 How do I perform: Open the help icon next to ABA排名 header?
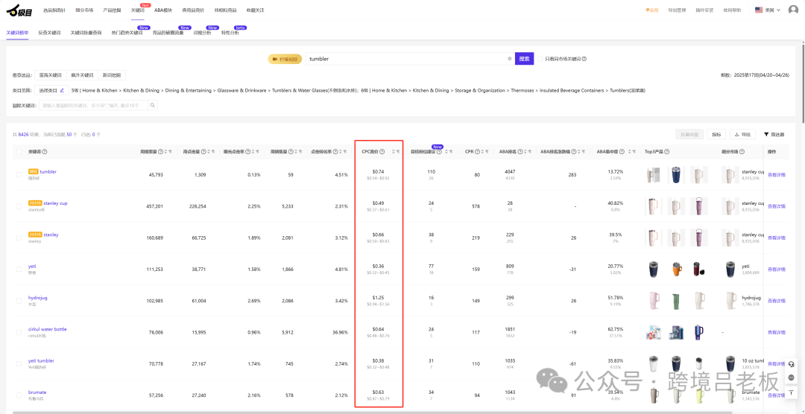point(520,151)
